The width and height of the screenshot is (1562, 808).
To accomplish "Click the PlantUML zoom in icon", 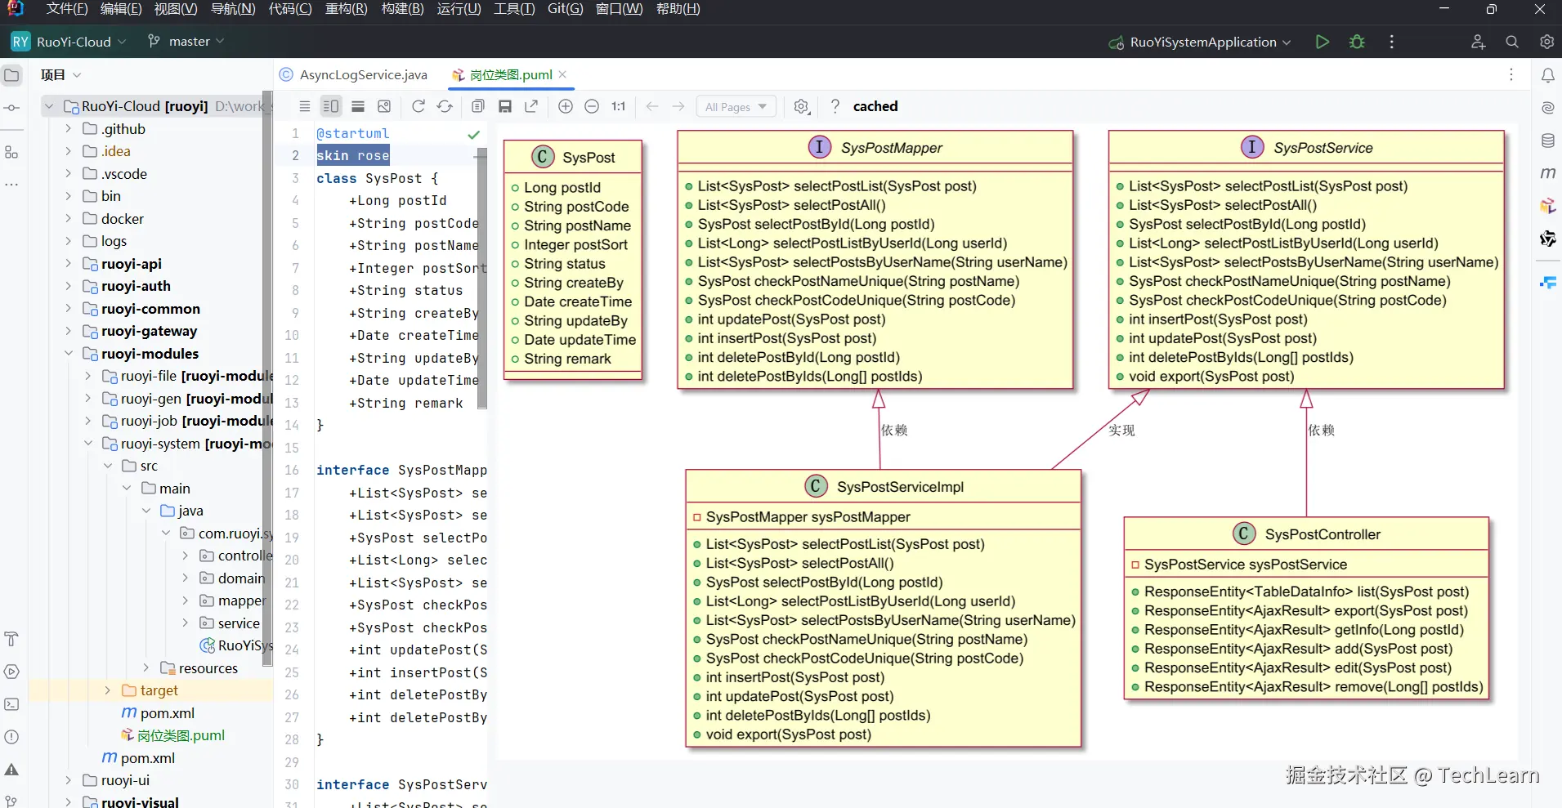I will click(565, 106).
